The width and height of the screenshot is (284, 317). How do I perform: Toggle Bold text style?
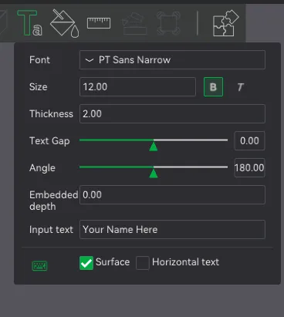click(x=213, y=87)
